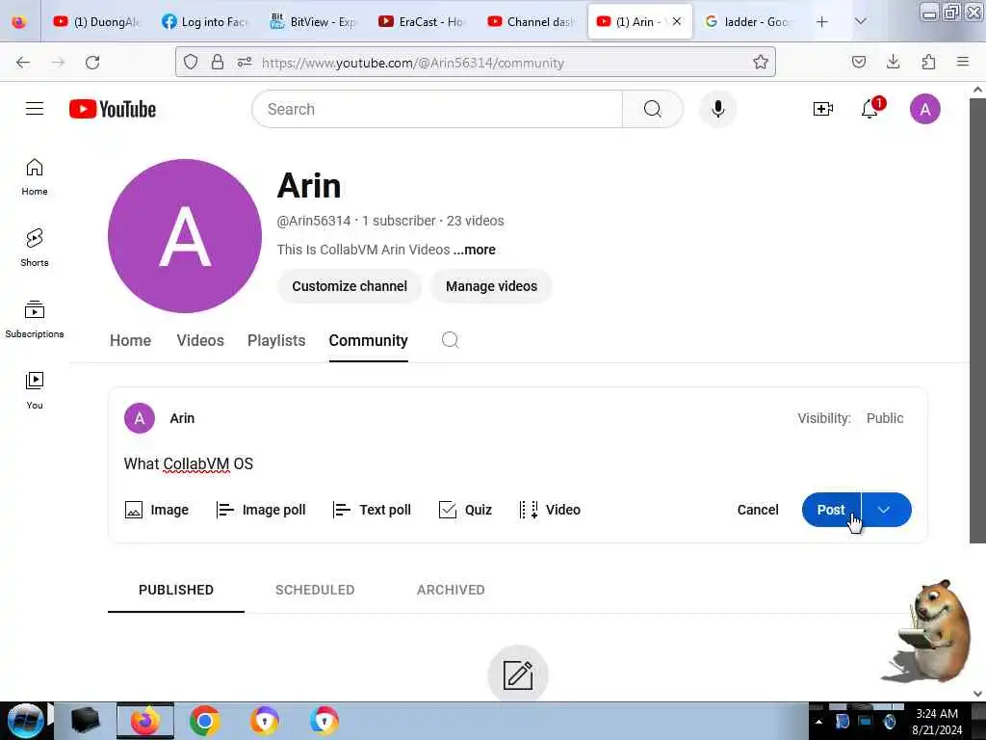Image resolution: width=986 pixels, height=740 pixels.
Task: Open the You sidebar section
Action: 35,390
